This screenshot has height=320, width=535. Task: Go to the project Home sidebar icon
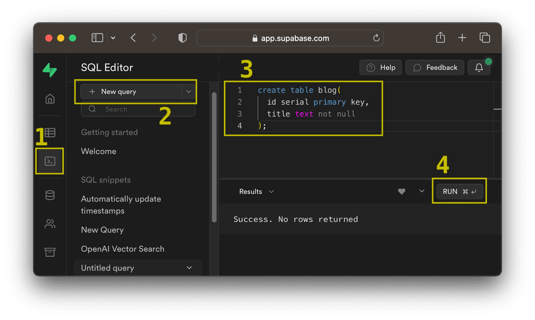(50, 99)
